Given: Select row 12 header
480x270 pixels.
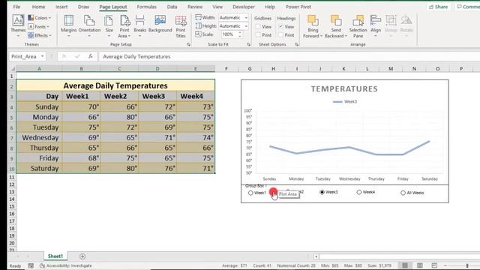Looking at the screenshot, I should coord(12,184).
